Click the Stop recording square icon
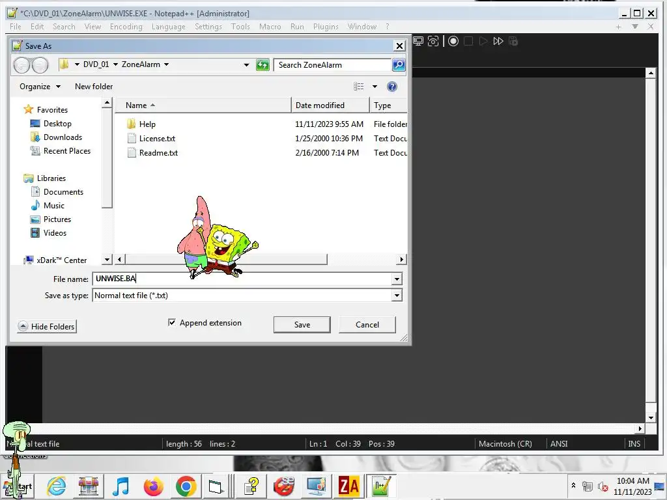667x500 pixels. pyautogui.click(x=468, y=41)
